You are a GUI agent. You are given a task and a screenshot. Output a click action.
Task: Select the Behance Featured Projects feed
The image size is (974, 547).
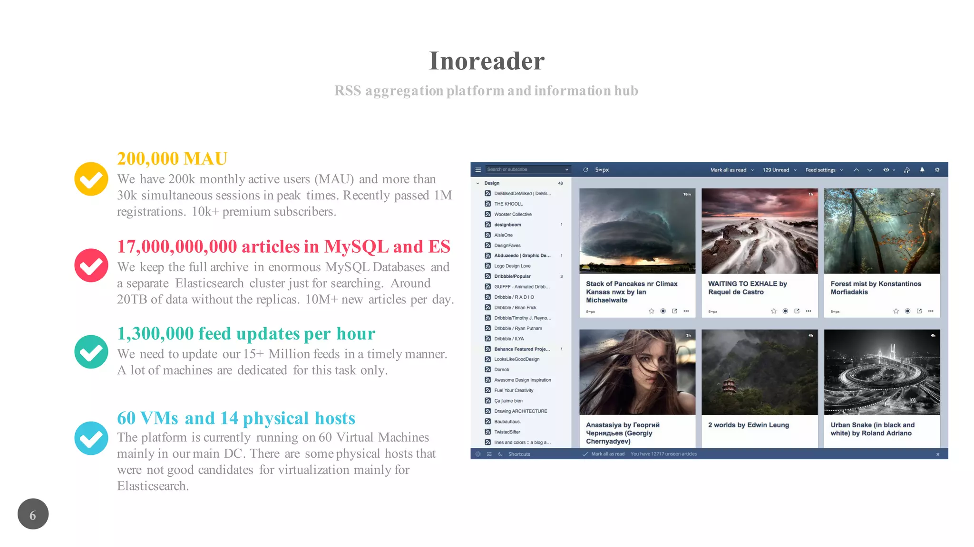tap(522, 349)
